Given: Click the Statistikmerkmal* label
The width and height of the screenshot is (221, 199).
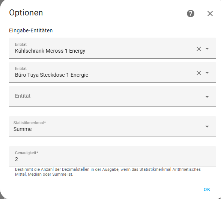Looking at the screenshot, I should (x=30, y=123).
